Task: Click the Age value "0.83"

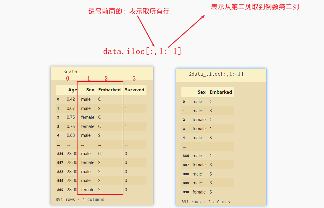Action: [x=71, y=135]
